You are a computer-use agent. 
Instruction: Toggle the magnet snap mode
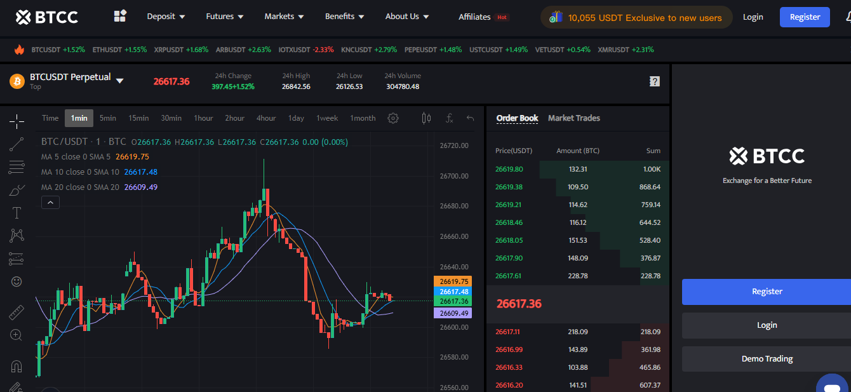tap(17, 366)
